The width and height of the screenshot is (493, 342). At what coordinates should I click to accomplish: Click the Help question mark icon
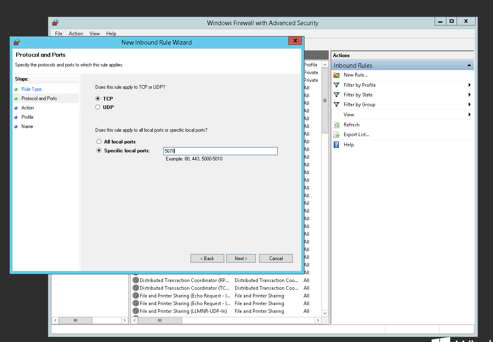coord(336,145)
